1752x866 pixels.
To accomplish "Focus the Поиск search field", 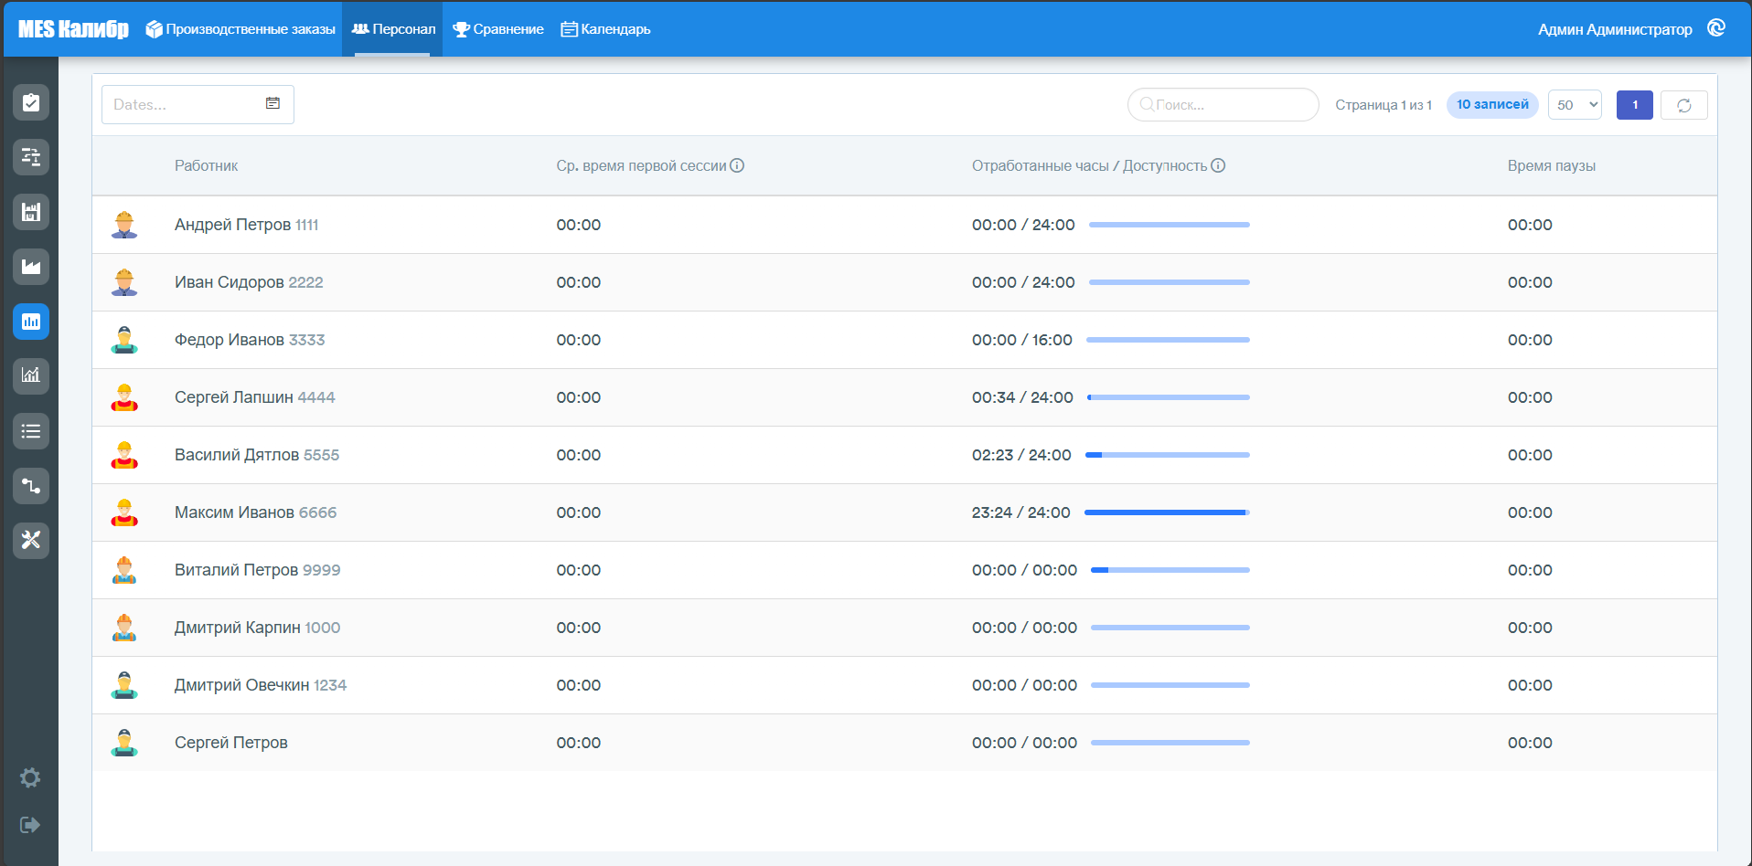I will [1223, 105].
